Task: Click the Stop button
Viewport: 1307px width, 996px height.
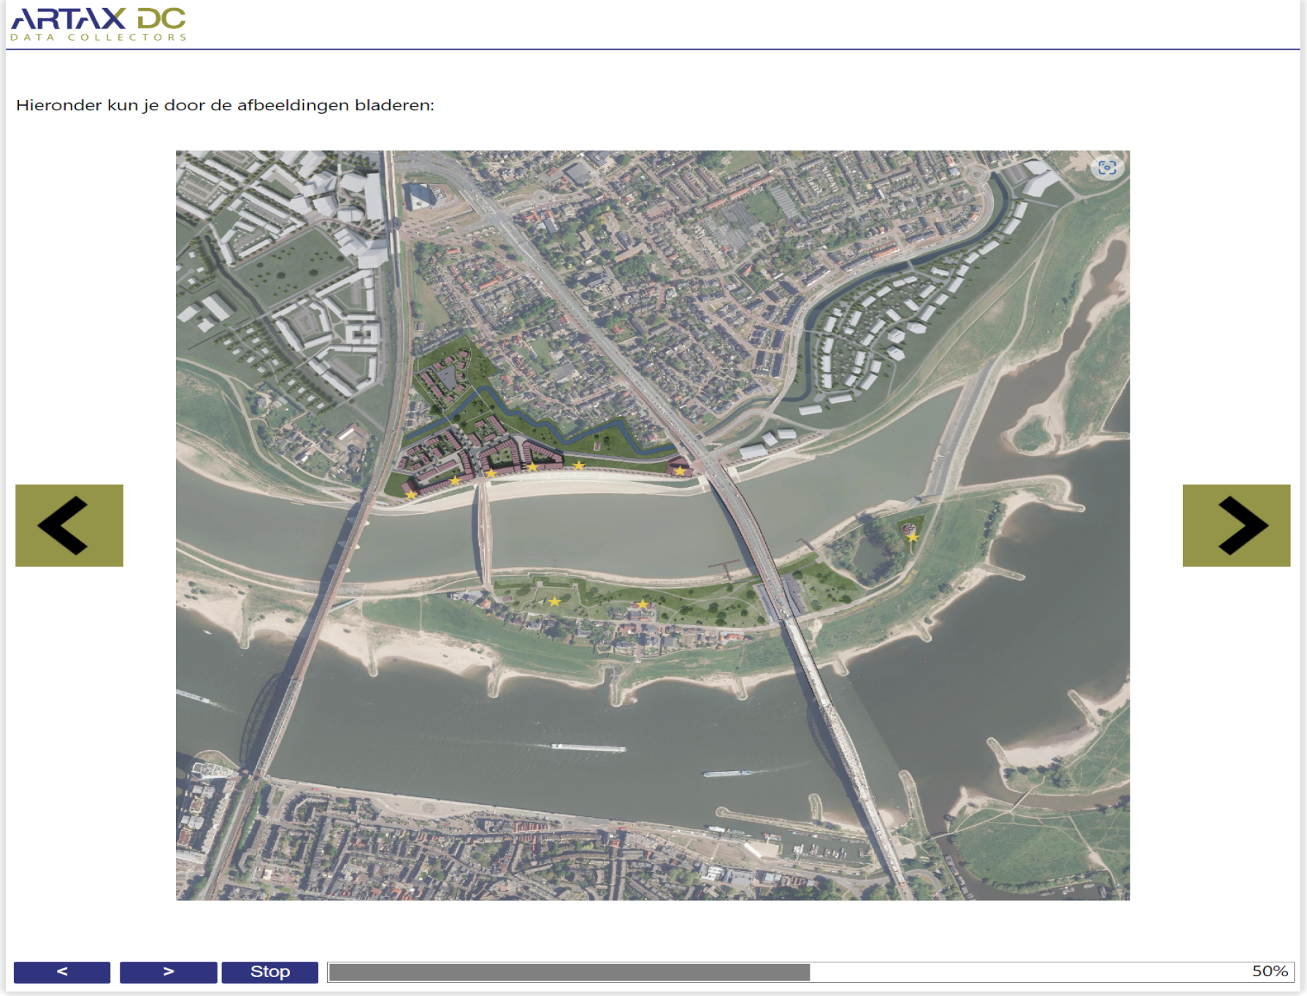Action: point(269,972)
